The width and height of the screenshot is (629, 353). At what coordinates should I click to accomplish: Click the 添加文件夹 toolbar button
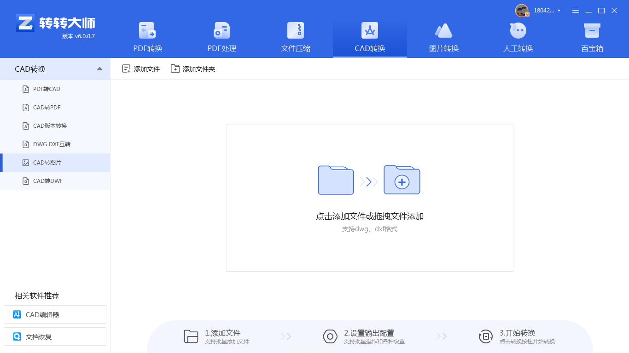click(193, 69)
